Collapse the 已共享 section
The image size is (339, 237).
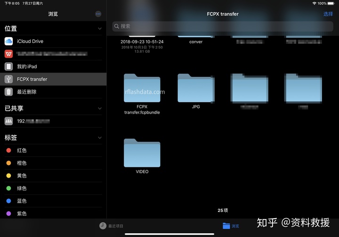click(x=100, y=108)
